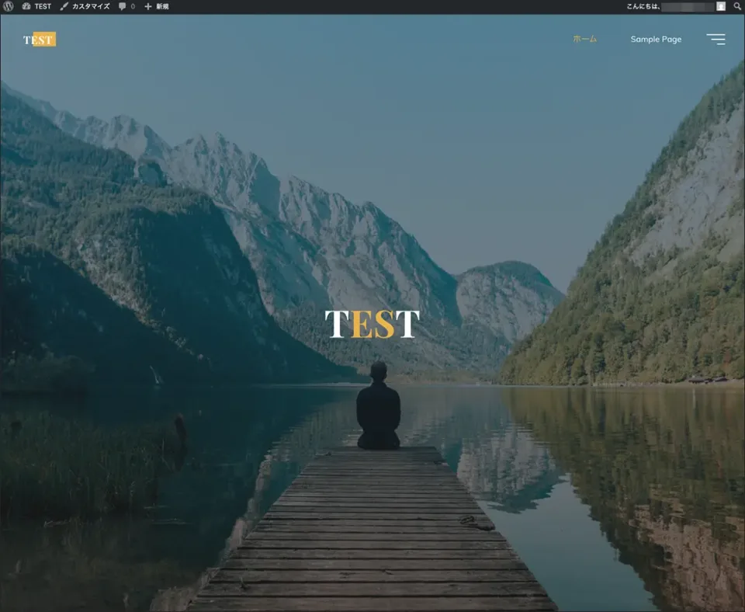745x612 pixels.
Task: Click the dashboard gauge icon beside TEST
Action: coord(26,6)
